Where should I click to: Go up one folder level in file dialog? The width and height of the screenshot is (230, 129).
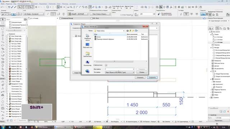(130, 31)
